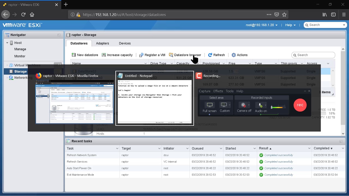This screenshot has width=349, height=196.
Task: Click the Increase capacity icon
Action: pyautogui.click(x=104, y=55)
